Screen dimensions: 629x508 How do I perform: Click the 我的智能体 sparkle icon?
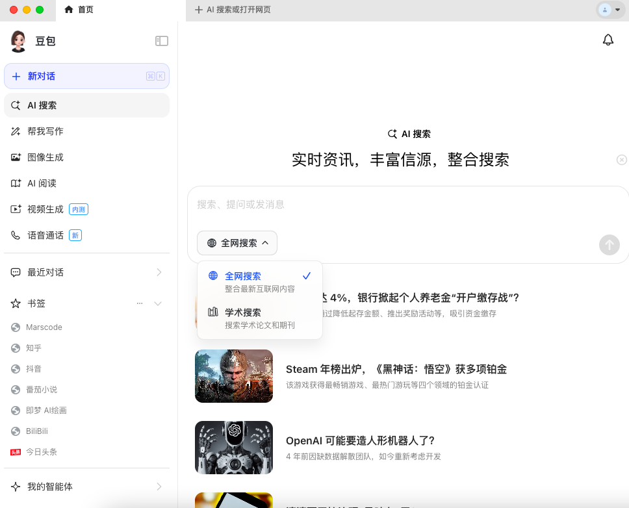16,487
